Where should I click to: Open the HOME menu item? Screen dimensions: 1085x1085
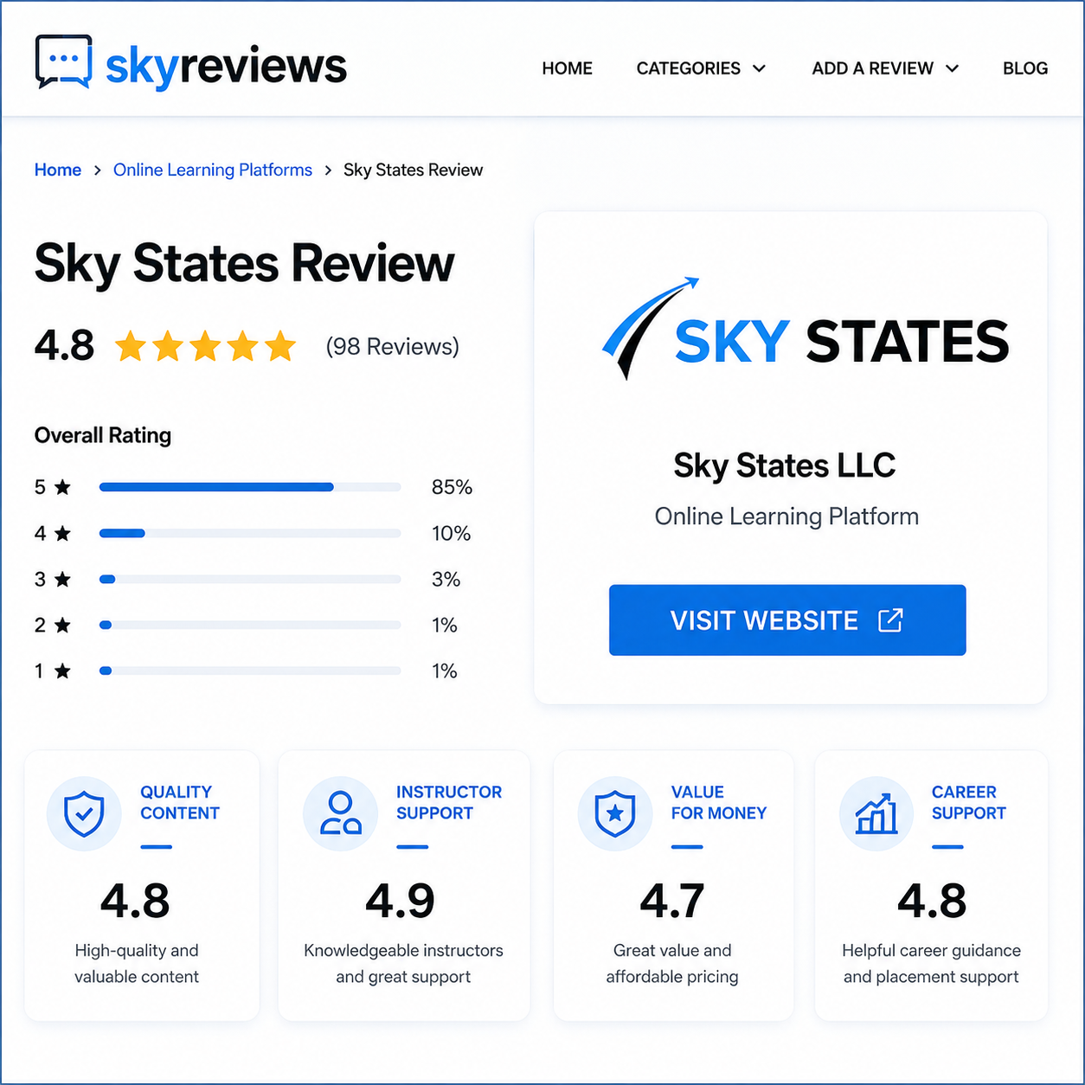tap(567, 68)
